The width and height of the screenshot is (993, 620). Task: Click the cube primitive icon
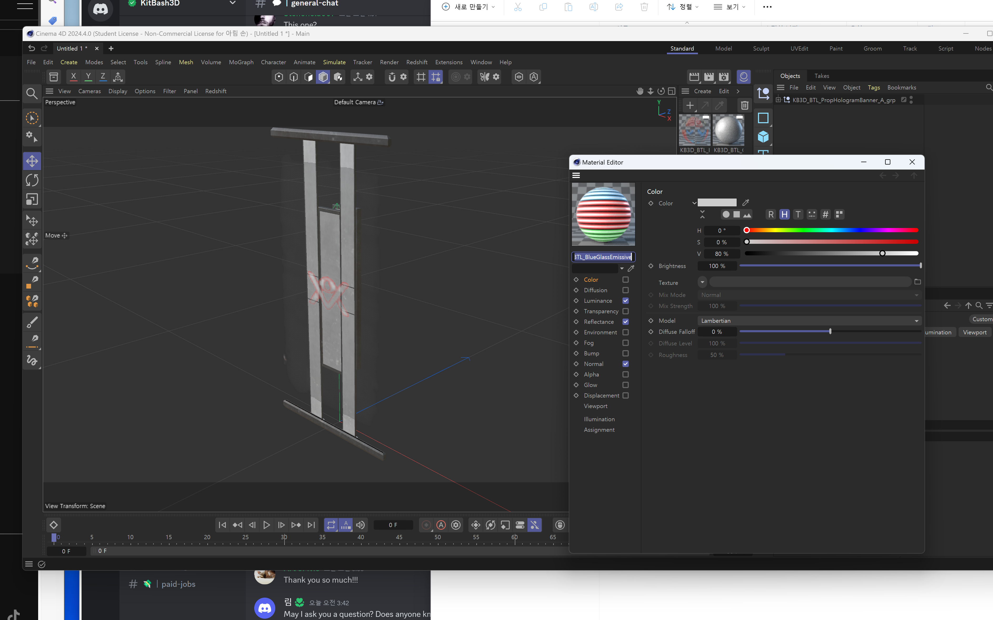click(x=763, y=137)
